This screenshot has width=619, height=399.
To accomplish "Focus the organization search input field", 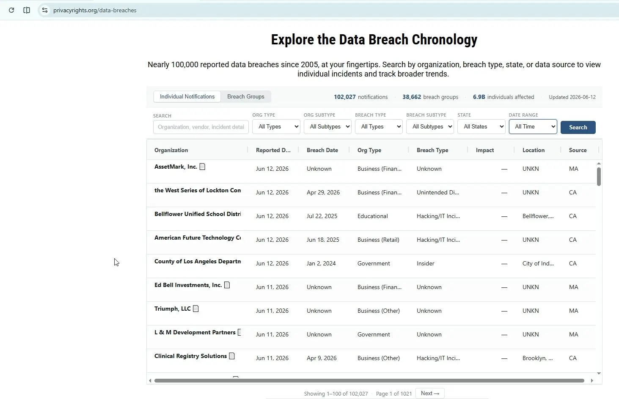I will click(x=201, y=127).
